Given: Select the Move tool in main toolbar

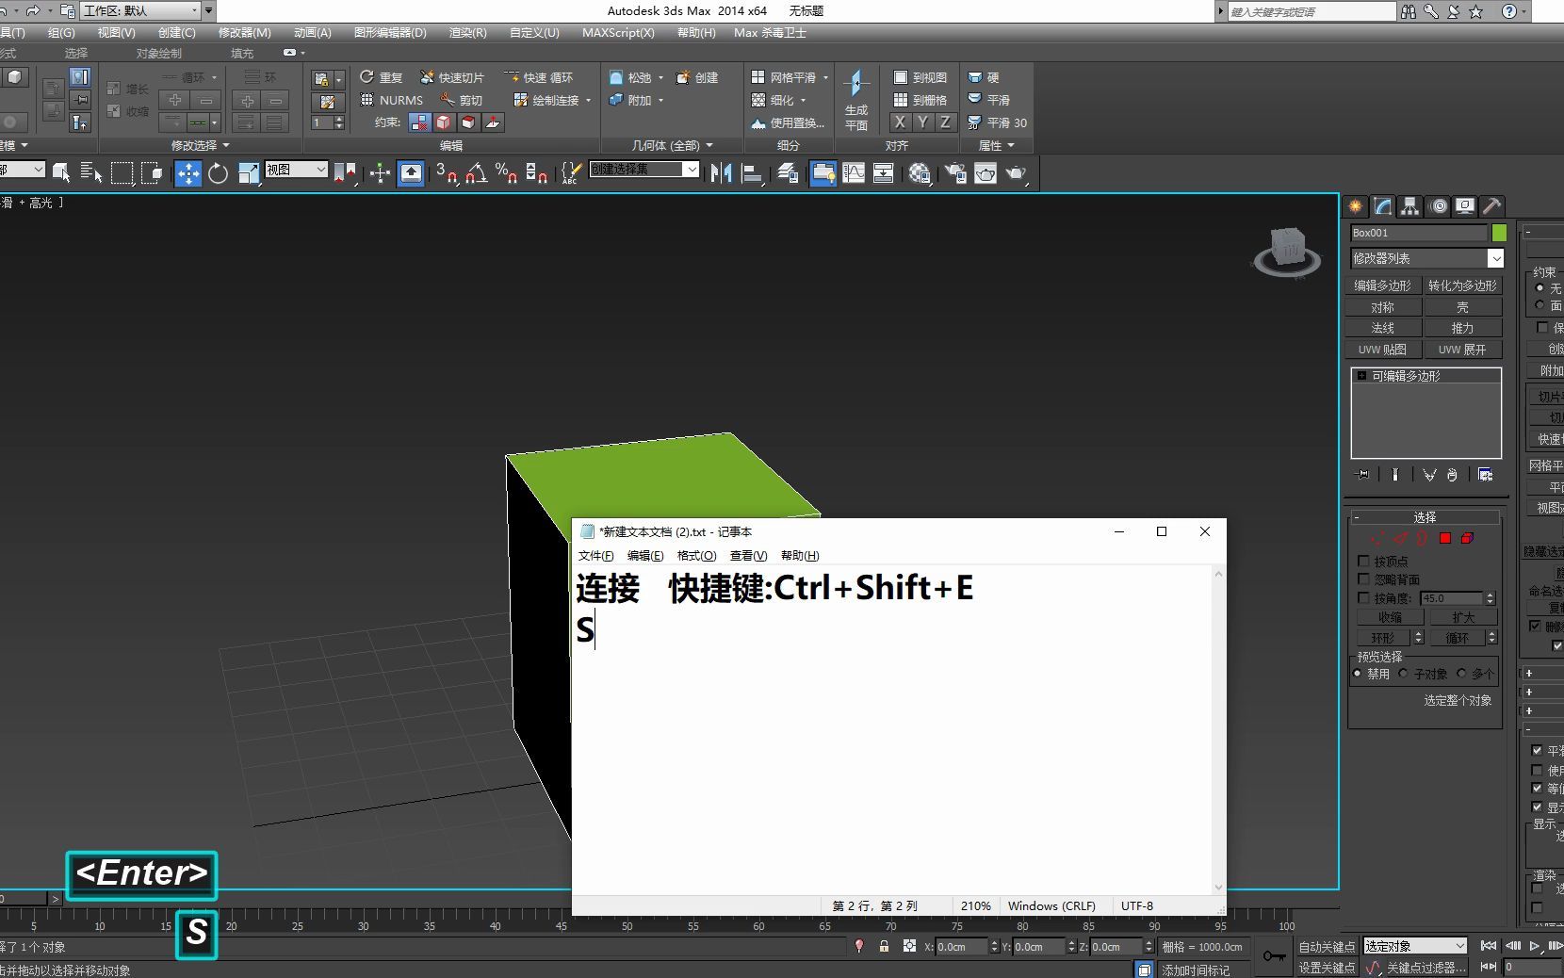Looking at the screenshot, I should click(188, 173).
